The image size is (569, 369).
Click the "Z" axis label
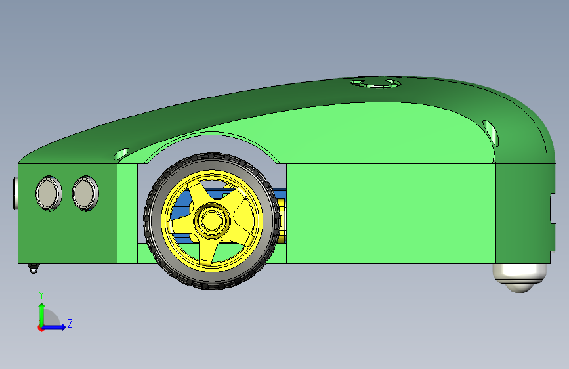point(70,323)
